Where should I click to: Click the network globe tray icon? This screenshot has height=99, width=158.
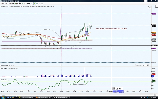tap(148, 97)
